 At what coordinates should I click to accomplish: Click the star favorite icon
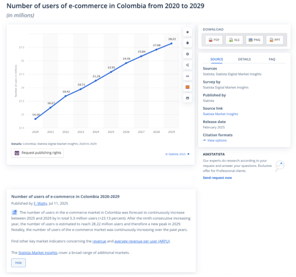187,32
